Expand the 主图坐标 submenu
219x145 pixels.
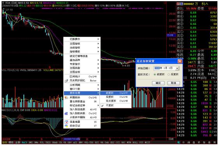(82, 72)
